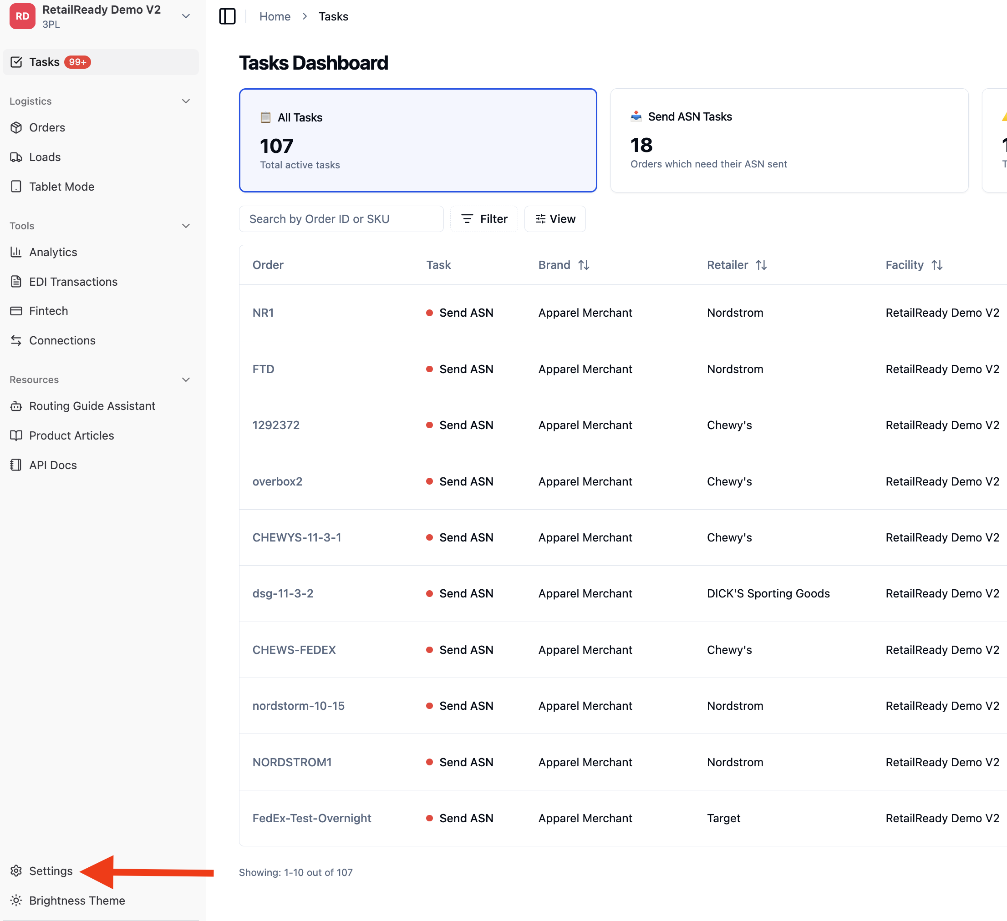Viewport: 1007px width, 921px height.
Task: Toggle the Brightness Theme option
Action: [x=77, y=900]
